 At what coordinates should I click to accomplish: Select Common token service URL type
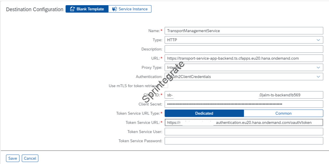(283, 113)
